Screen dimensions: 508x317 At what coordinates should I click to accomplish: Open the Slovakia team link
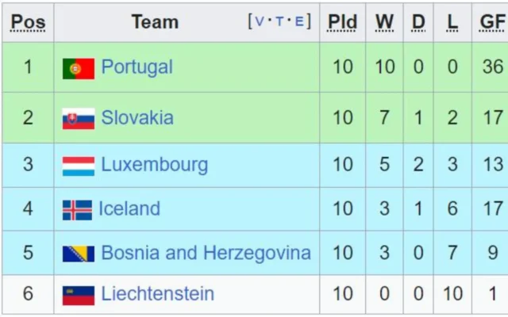point(137,118)
